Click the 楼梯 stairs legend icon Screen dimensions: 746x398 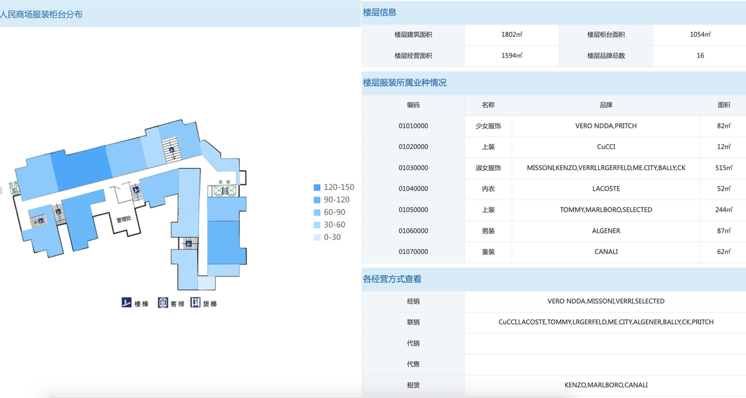(126, 303)
